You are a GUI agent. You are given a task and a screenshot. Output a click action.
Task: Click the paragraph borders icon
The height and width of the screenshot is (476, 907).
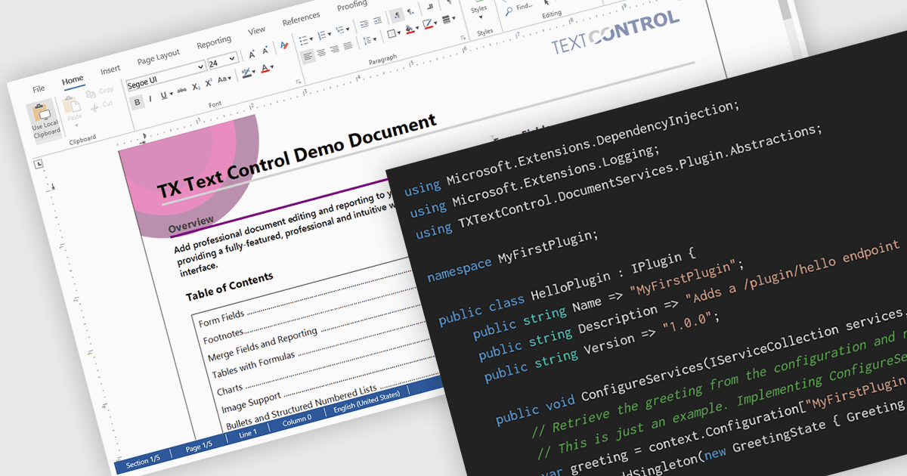(x=391, y=33)
